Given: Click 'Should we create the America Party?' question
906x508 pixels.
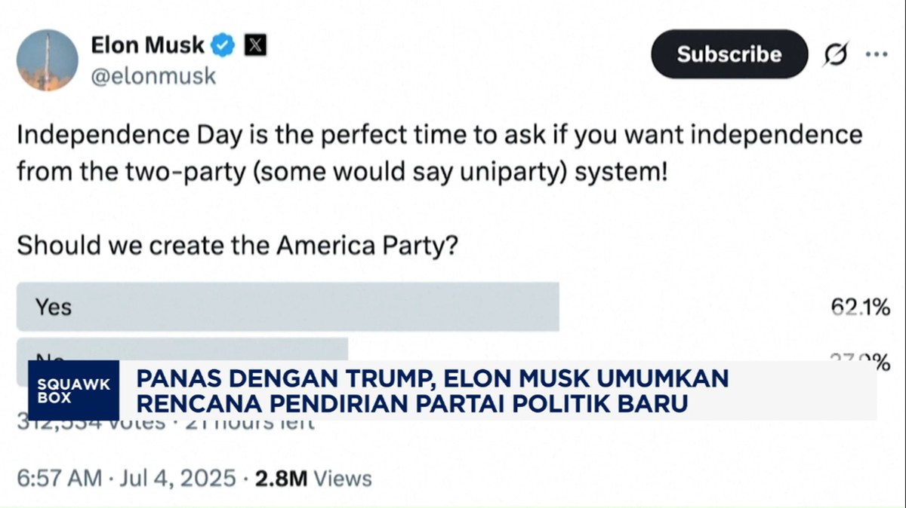Looking at the screenshot, I should point(236,246).
